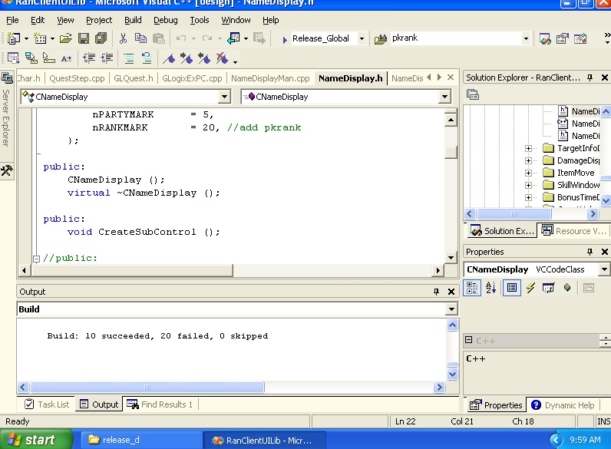Click the Uncomment Selection icon
The image size is (611, 449).
147,58
